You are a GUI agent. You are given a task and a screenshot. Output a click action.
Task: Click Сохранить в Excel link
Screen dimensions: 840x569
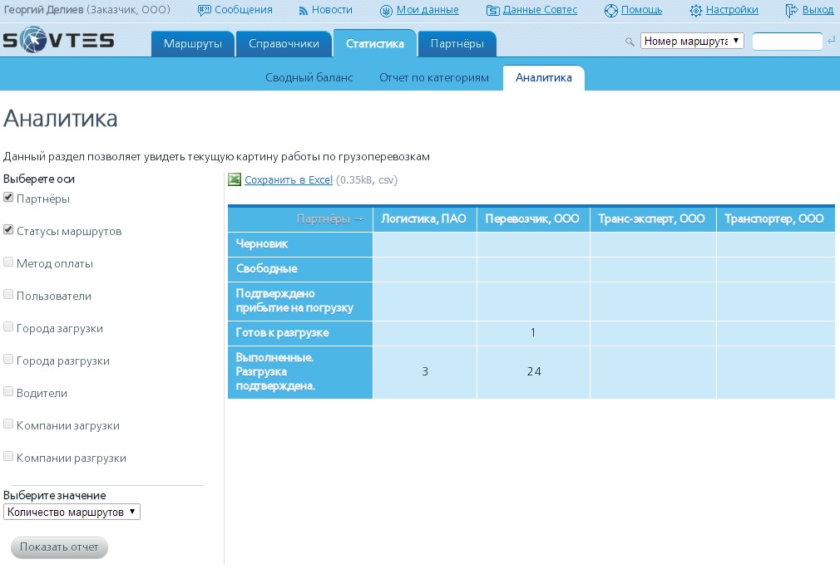[289, 180]
